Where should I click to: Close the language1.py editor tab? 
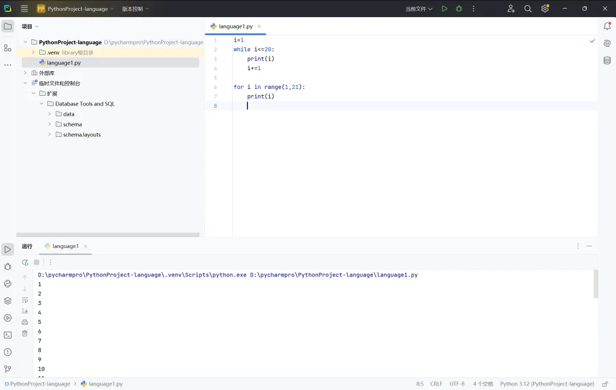(x=260, y=26)
